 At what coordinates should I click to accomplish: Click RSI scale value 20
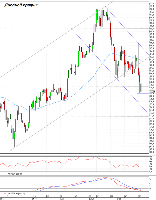pos(151,172)
